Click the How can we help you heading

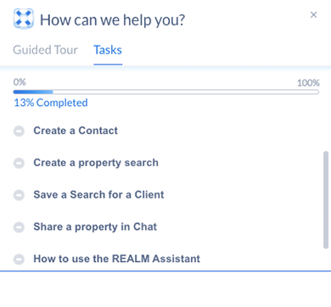[x=112, y=20]
